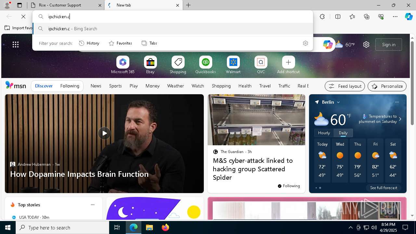Image resolution: width=416 pixels, height=234 pixels.
Task: Open Browser essentials heart icon
Action: [x=381, y=17]
